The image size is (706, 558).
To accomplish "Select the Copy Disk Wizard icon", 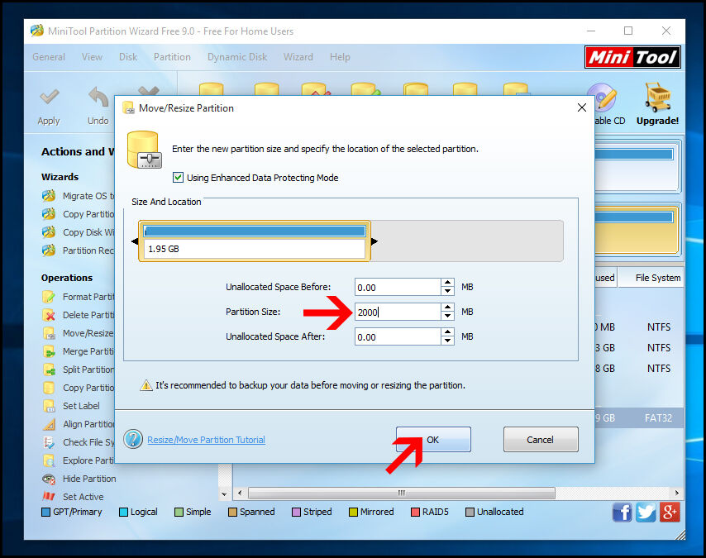I will click(x=49, y=232).
